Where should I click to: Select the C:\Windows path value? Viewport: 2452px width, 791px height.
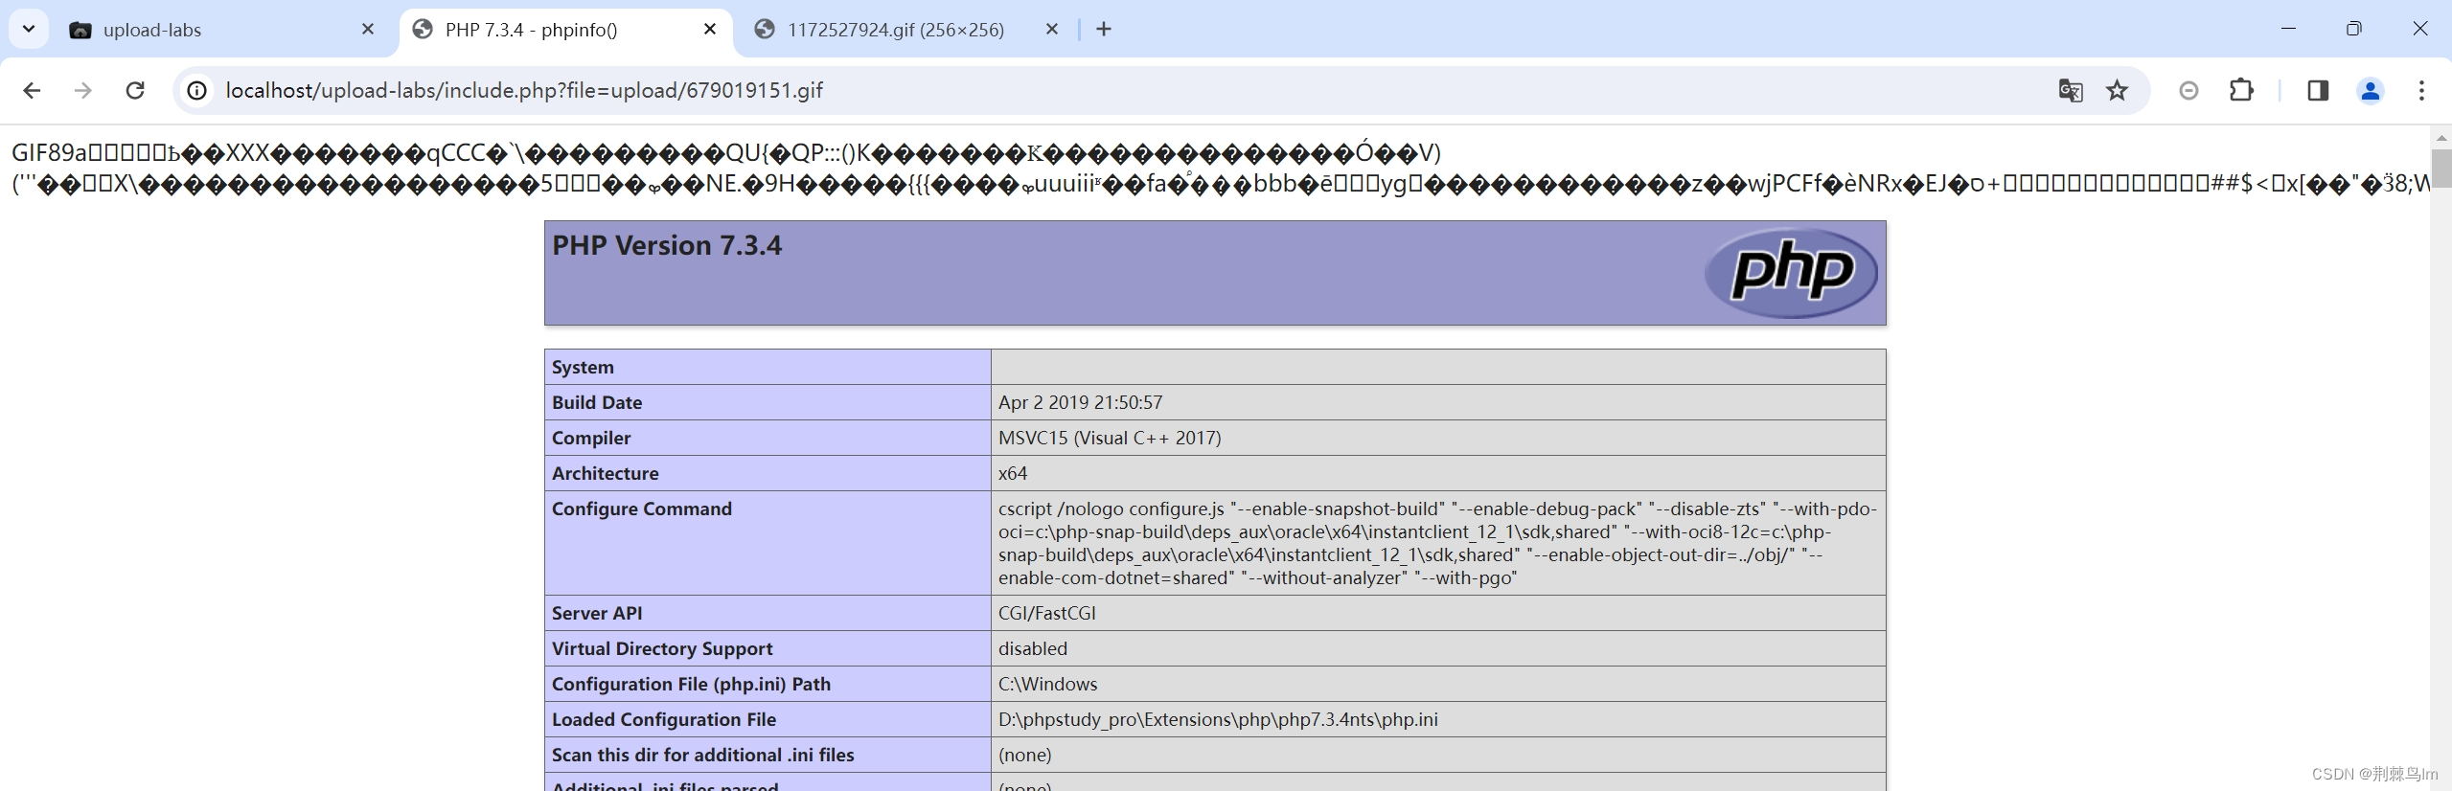(1048, 684)
